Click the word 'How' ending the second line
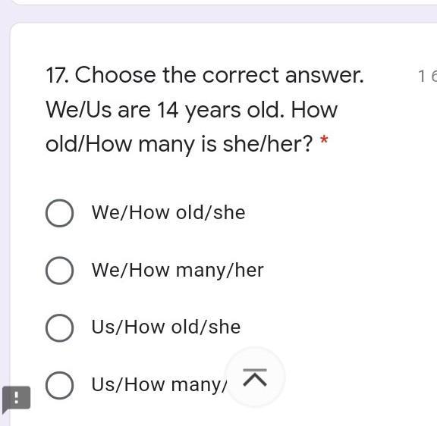The image size is (437, 426). click(314, 110)
